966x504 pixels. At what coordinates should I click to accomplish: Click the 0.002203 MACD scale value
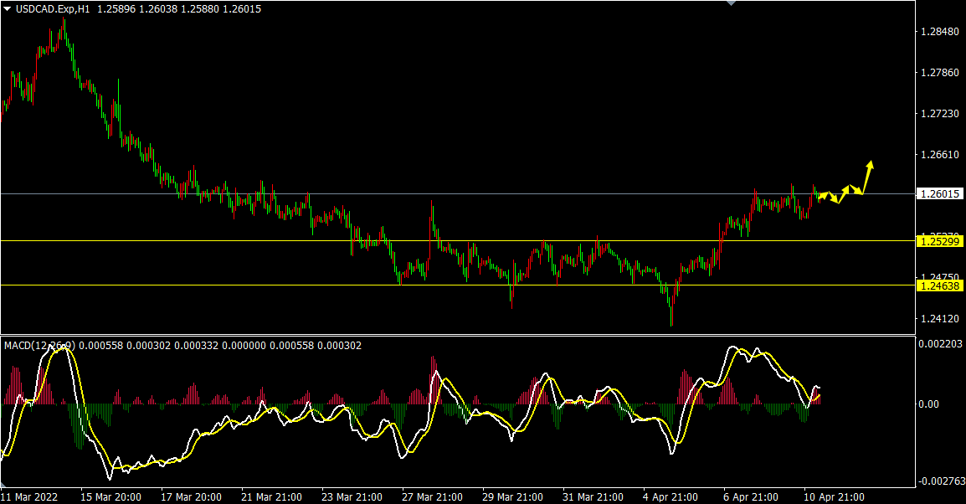click(x=941, y=344)
